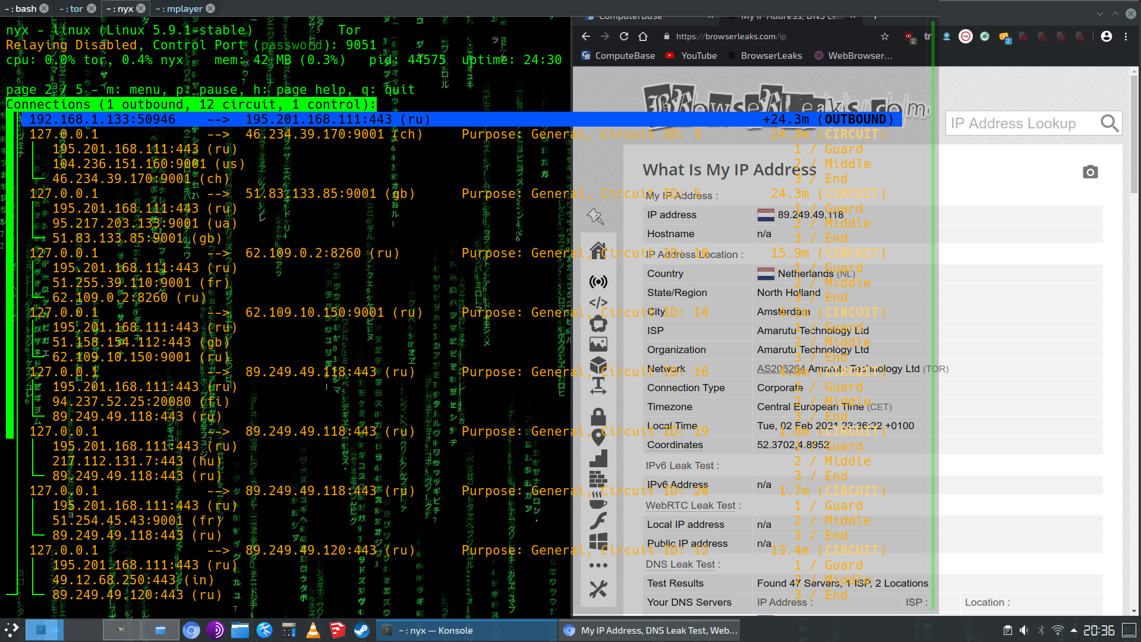Click the SSL/TLS lock icon in the sidebar
1141x642 pixels.
click(x=598, y=417)
